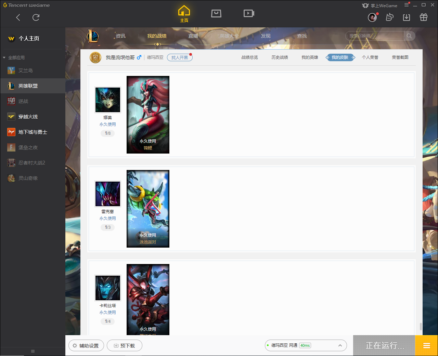
Task: Open 锦鲤 skin card for 娜美
Action: click(x=148, y=115)
